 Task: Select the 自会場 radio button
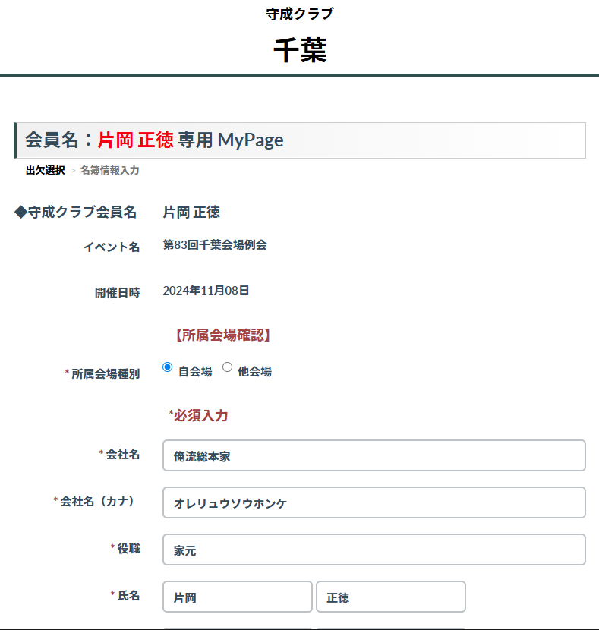point(168,367)
